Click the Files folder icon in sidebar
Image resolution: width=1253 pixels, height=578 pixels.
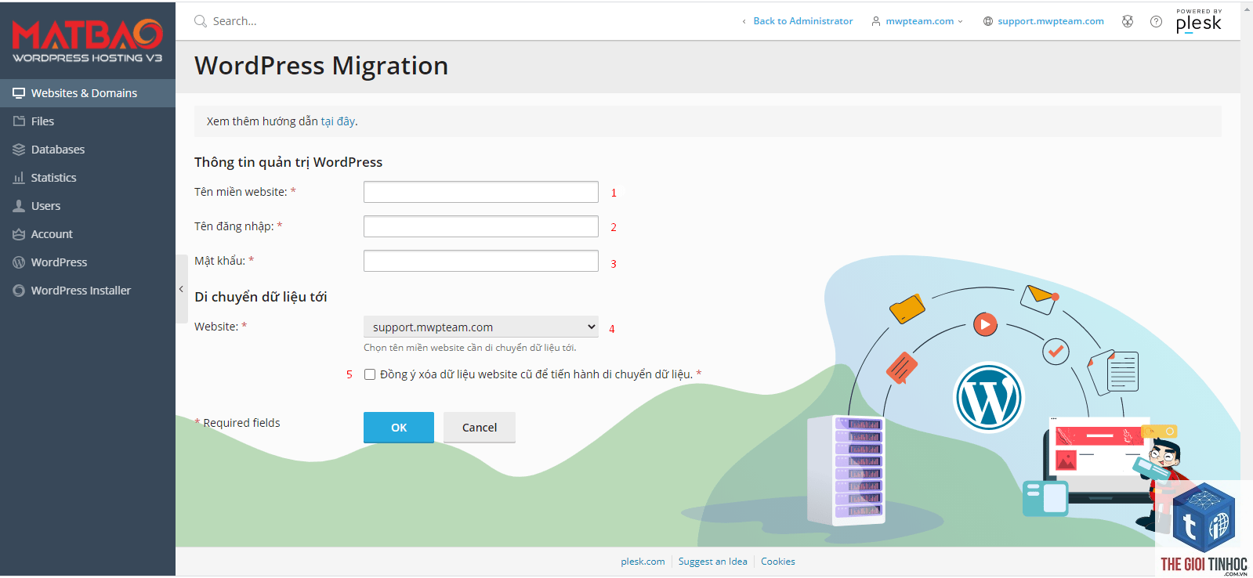pyautogui.click(x=19, y=121)
